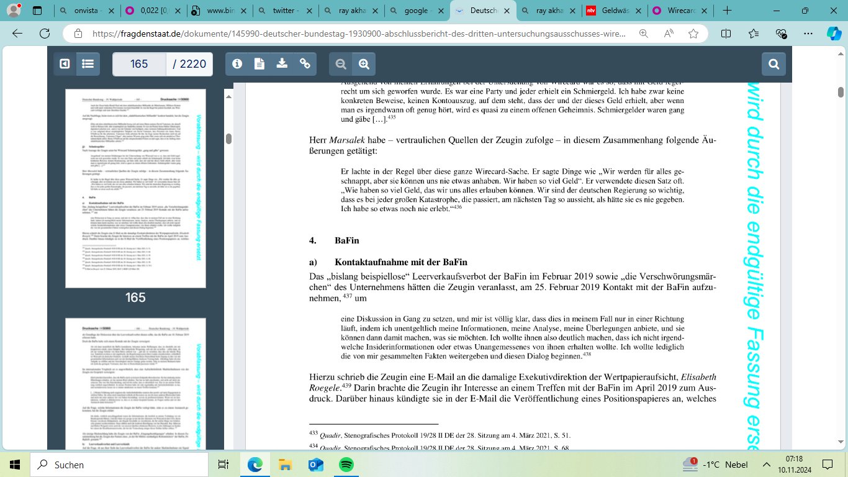The height and width of the screenshot is (477, 848).
Task: Select page 165 thumbnail
Action: click(135, 188)
